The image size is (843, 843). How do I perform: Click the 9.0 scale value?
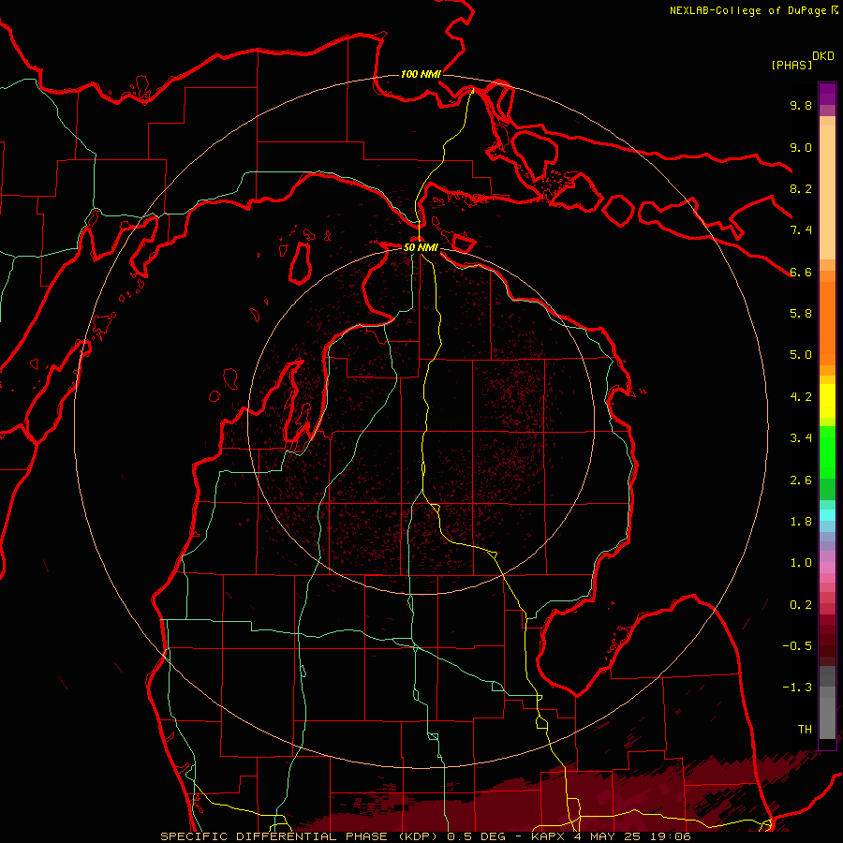tap(801, 147)
